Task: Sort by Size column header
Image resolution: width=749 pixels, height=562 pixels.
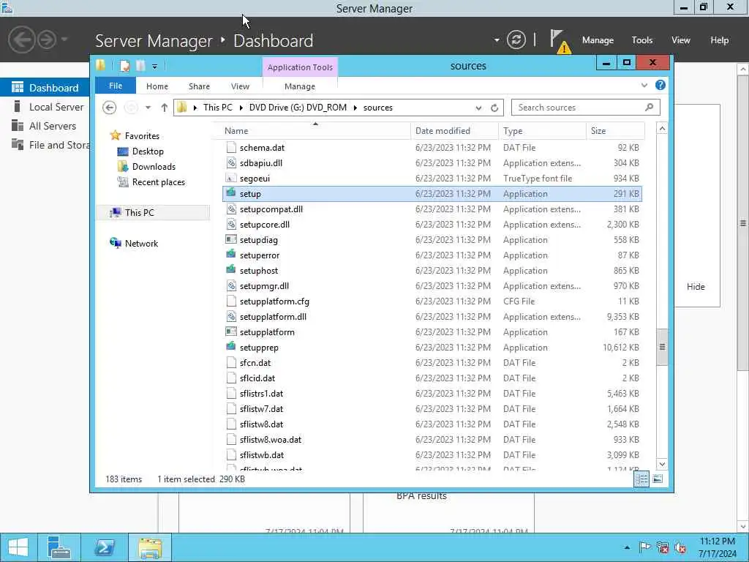Action: coord(615,130)
